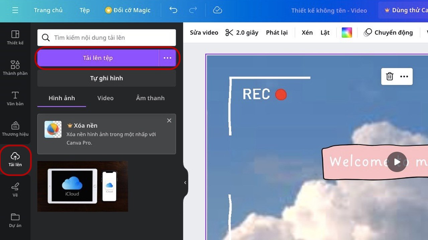Open Văn bản text panel

tap(15, 98)
